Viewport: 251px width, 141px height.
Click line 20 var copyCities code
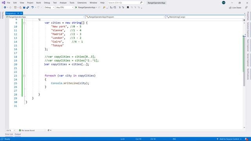pos(67,64)
